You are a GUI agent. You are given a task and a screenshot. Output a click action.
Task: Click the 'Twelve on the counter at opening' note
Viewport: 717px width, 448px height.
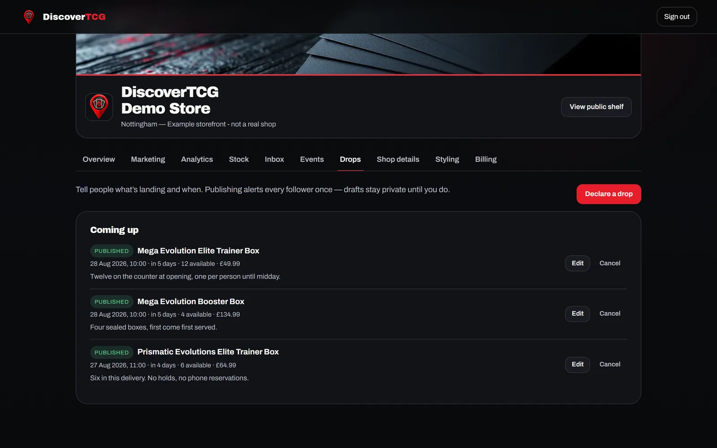[185, 276]
